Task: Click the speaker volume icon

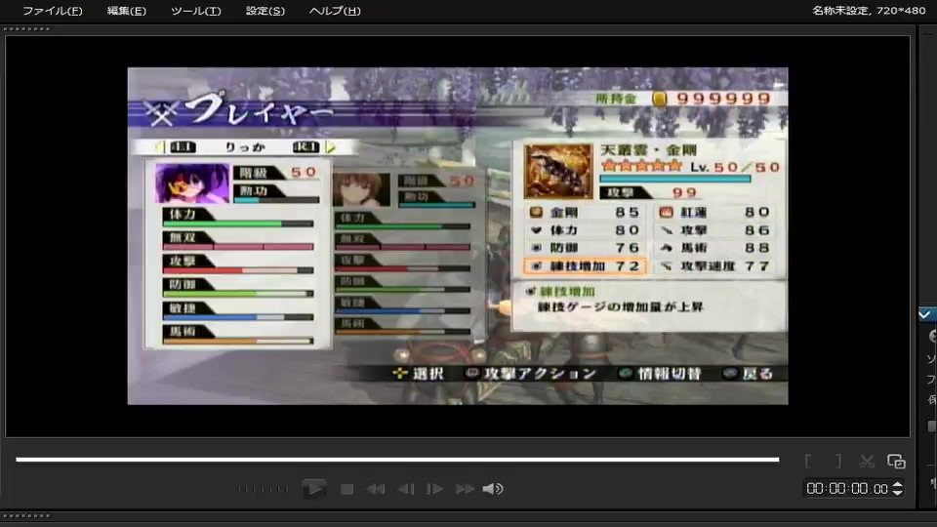Action: tap(493, 489)
